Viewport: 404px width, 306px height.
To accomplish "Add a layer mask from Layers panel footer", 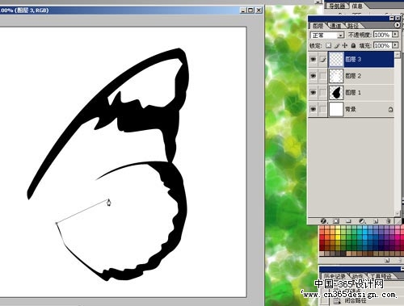I will [336, 221].
